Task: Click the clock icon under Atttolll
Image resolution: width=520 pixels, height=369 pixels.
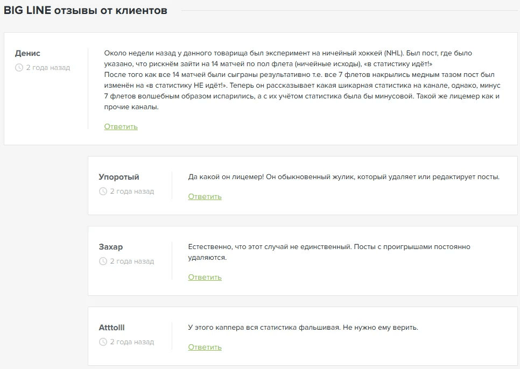Action: (x=103, y=342)
